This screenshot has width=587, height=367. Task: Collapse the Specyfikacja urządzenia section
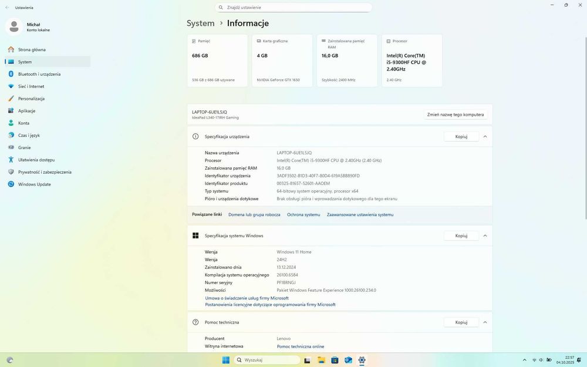[x=485, y=137]
